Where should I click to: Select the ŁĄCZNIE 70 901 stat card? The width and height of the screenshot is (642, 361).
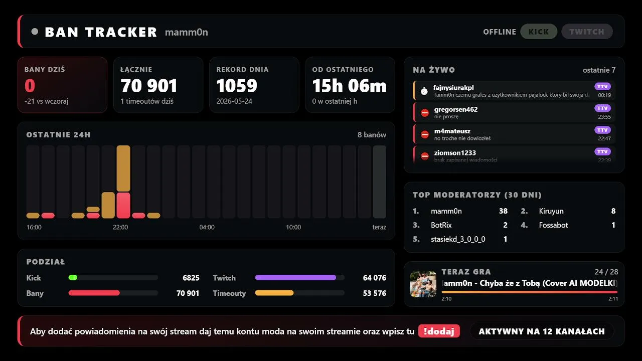[158, 85]
